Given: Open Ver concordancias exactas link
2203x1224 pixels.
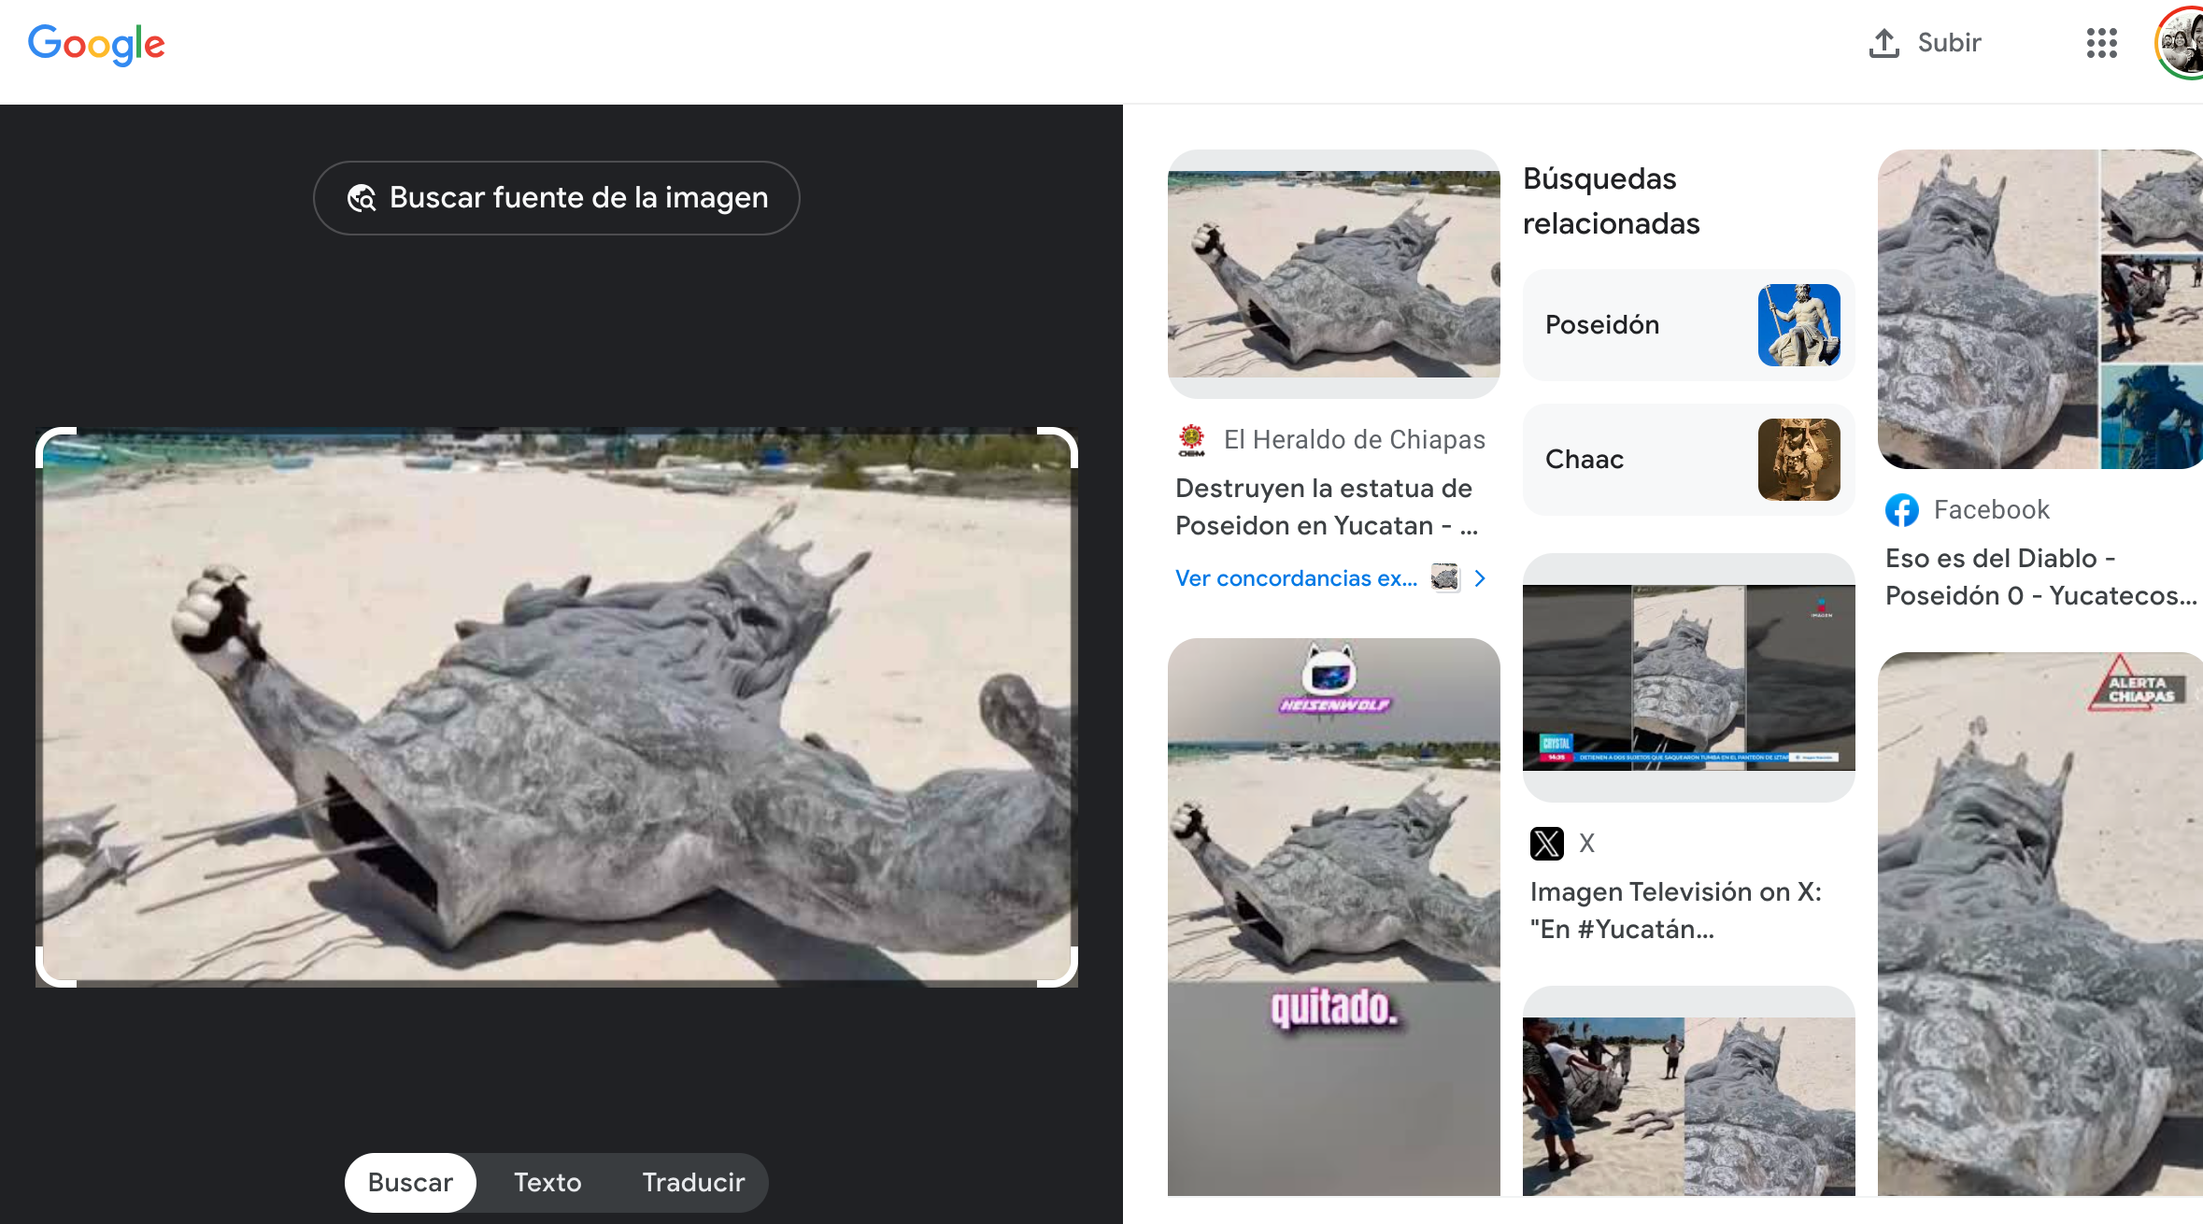Looking at the screenshot, I should [1296, 578].
